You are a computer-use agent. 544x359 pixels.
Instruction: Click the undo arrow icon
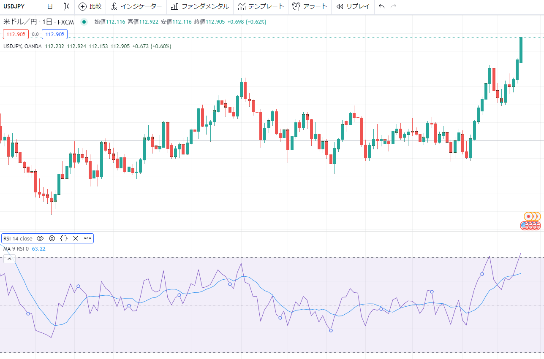tap(382, 6)
